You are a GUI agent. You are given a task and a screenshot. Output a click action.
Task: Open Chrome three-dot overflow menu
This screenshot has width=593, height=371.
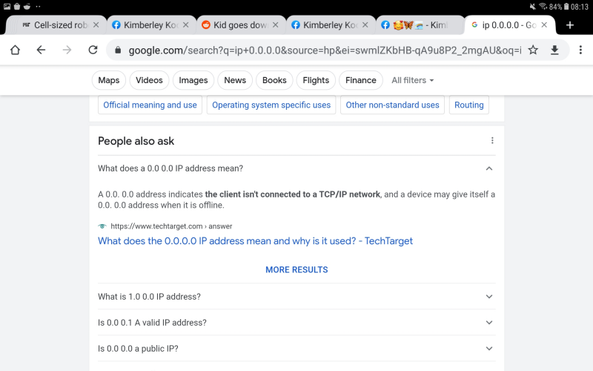[580, 50]
